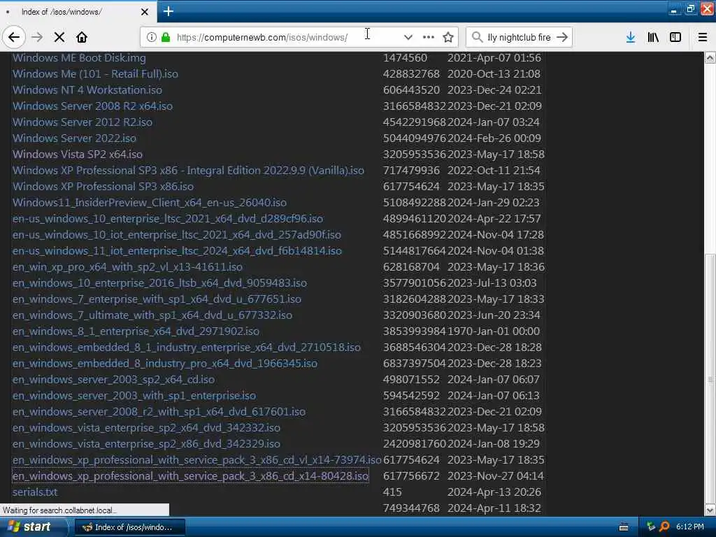Open Windows 7 enterprise sp1 x64 iso link
716x537 pixels.
(157, 299)
